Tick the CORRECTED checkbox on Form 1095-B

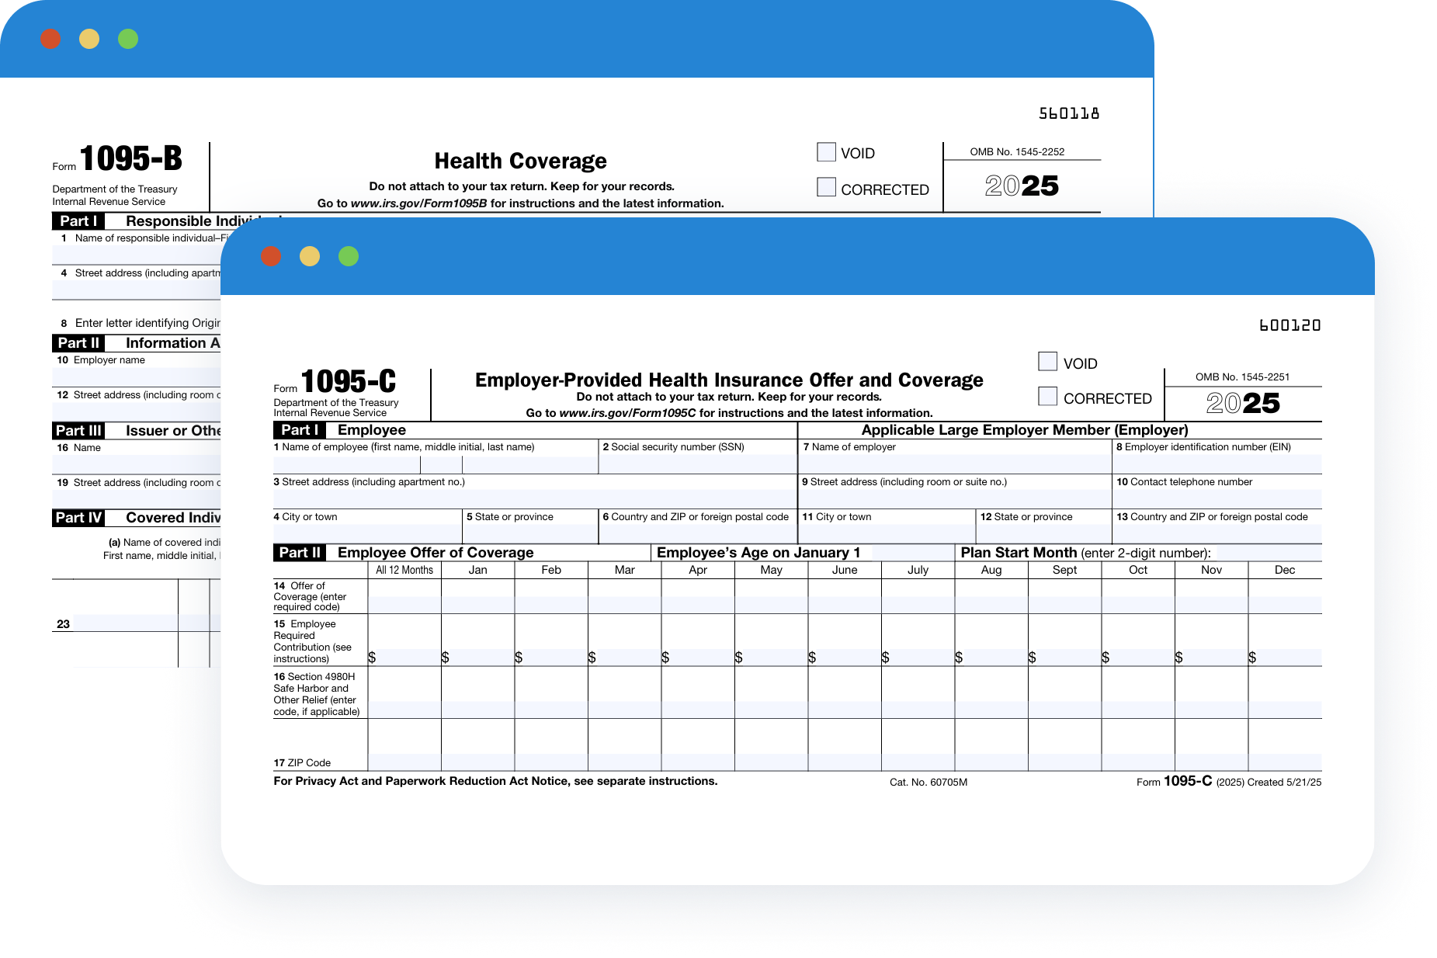coord(827,187)
